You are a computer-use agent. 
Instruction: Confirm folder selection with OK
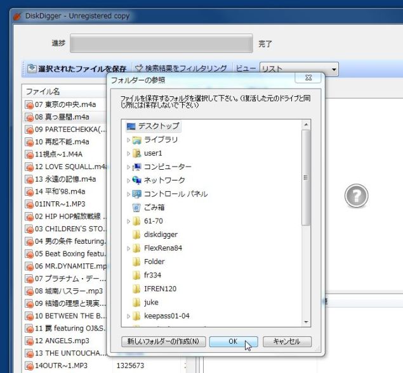click(234, 341)
